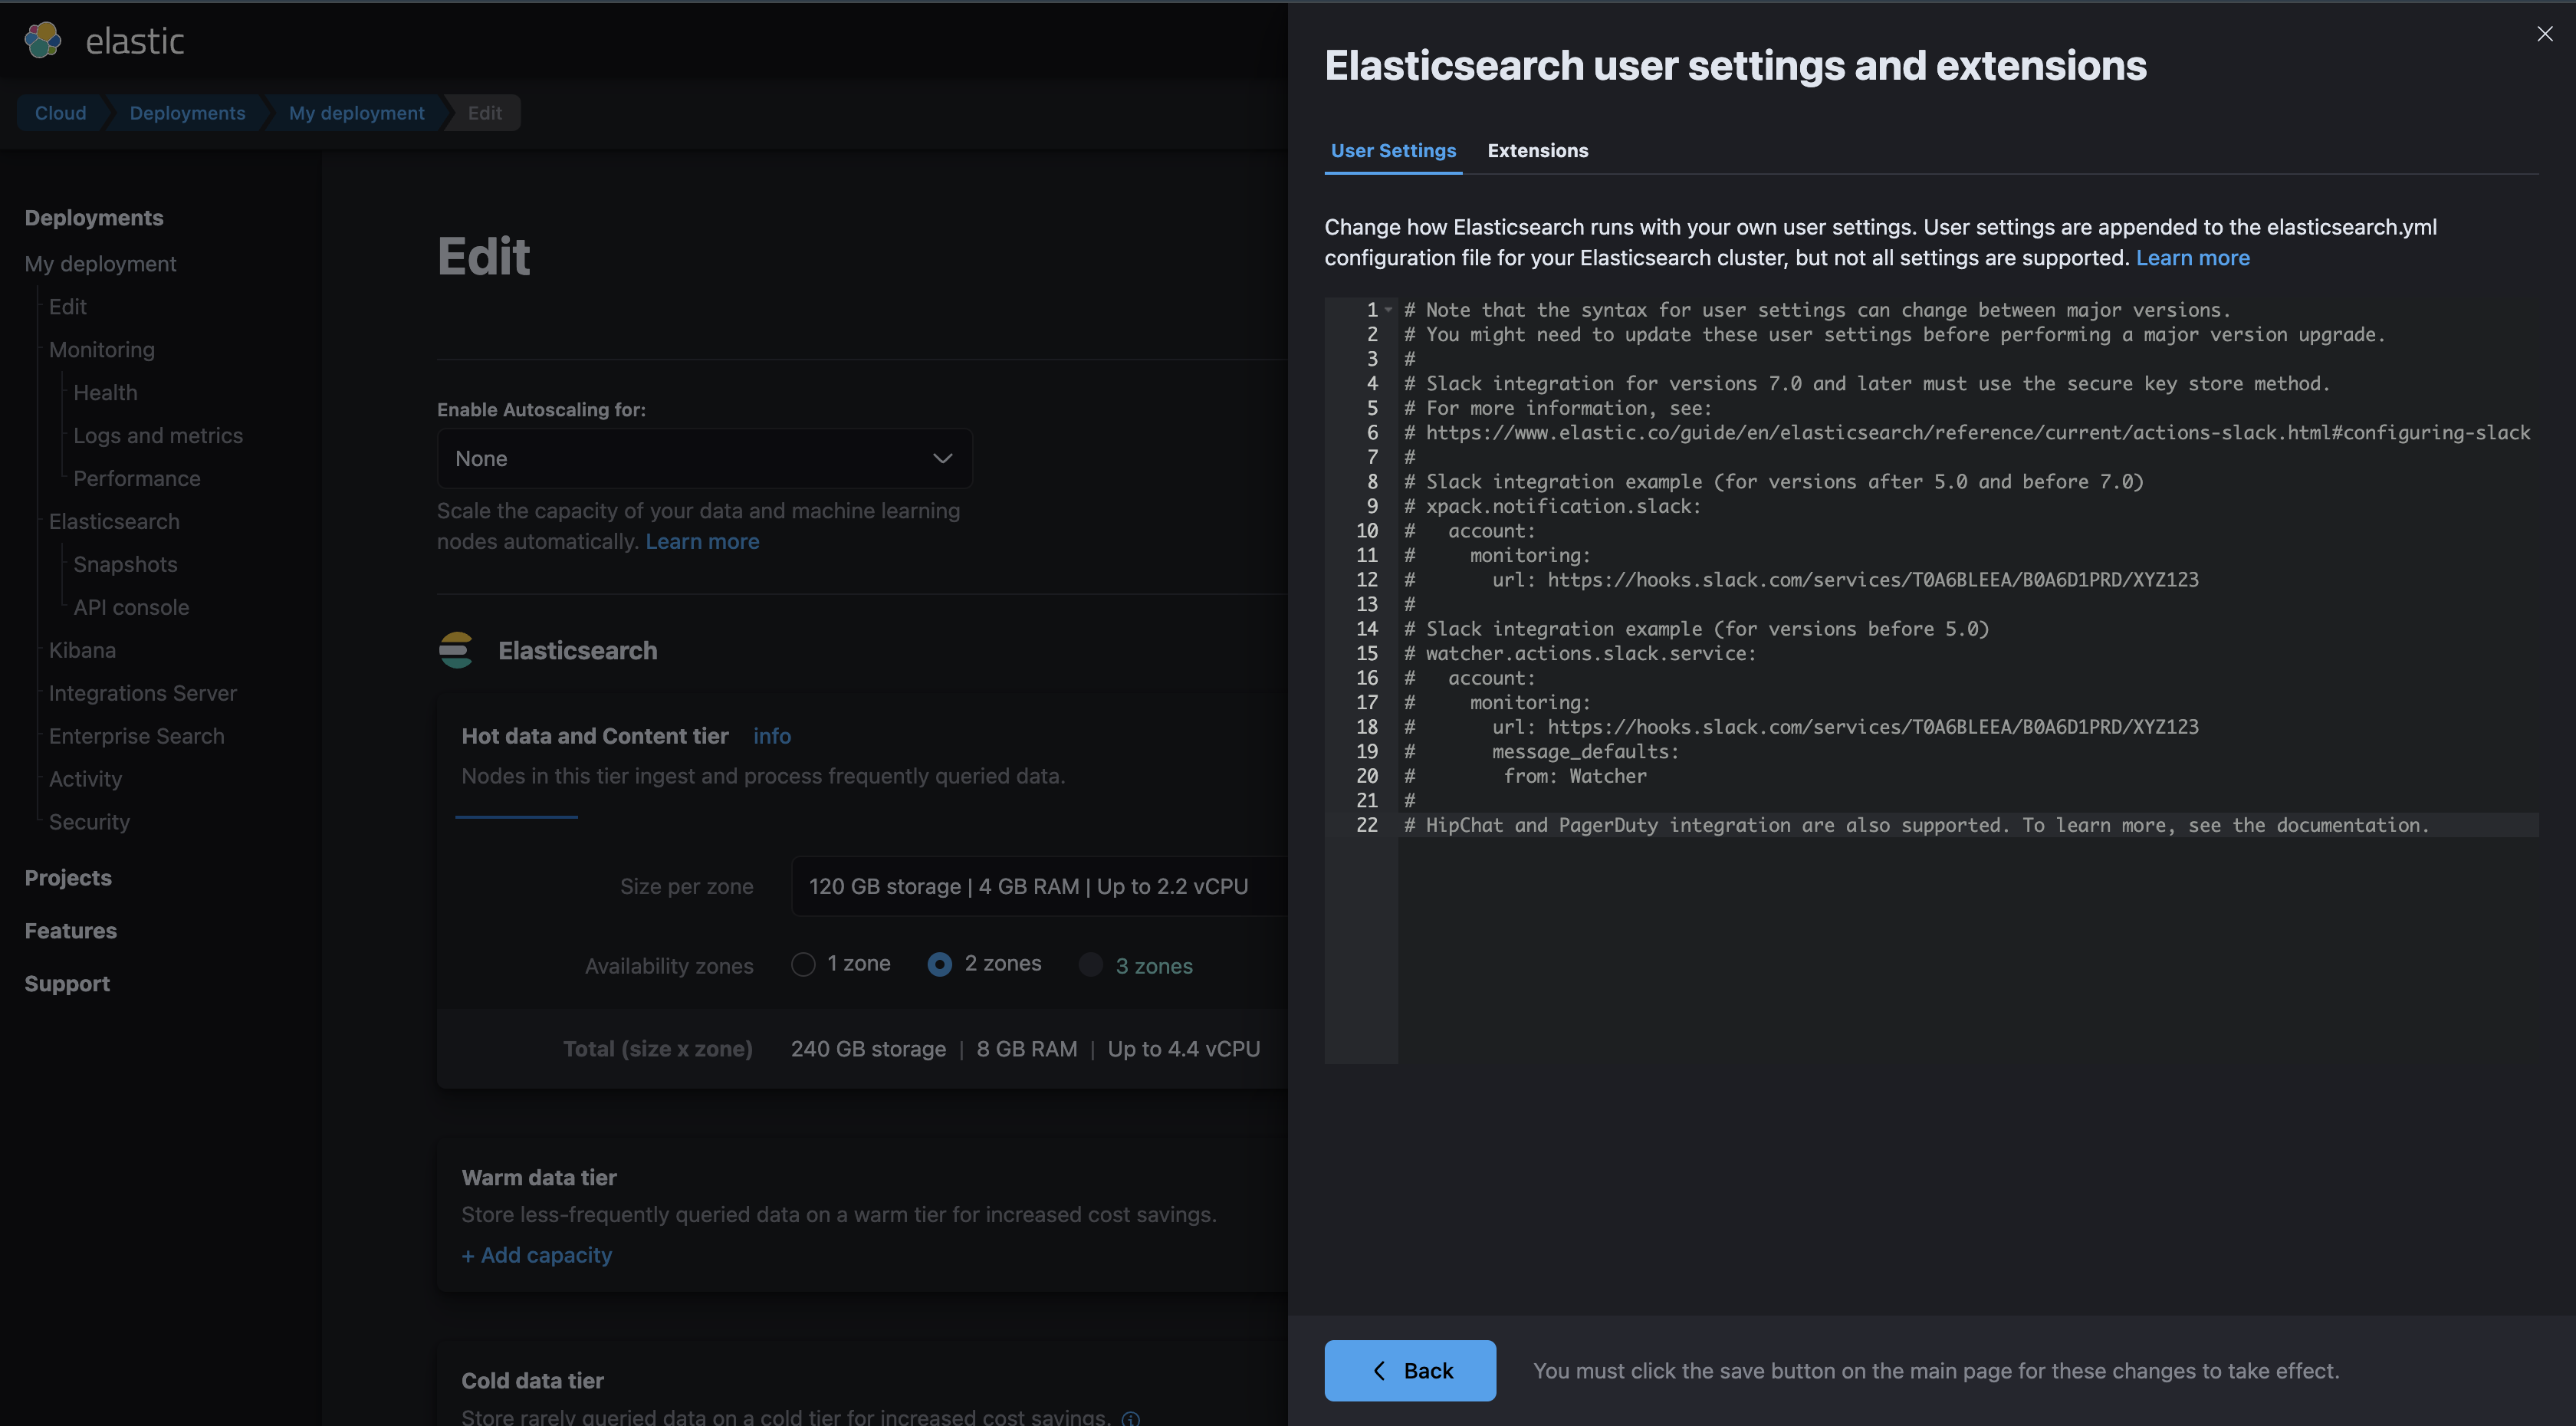Click Add capacity for Warm data tier
The width and height of the screenshot is (2576, 1426).
[537, 1255]
